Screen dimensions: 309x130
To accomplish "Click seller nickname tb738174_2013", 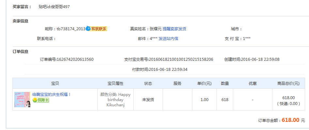I will pyautogui.click(x=71, y=29).
